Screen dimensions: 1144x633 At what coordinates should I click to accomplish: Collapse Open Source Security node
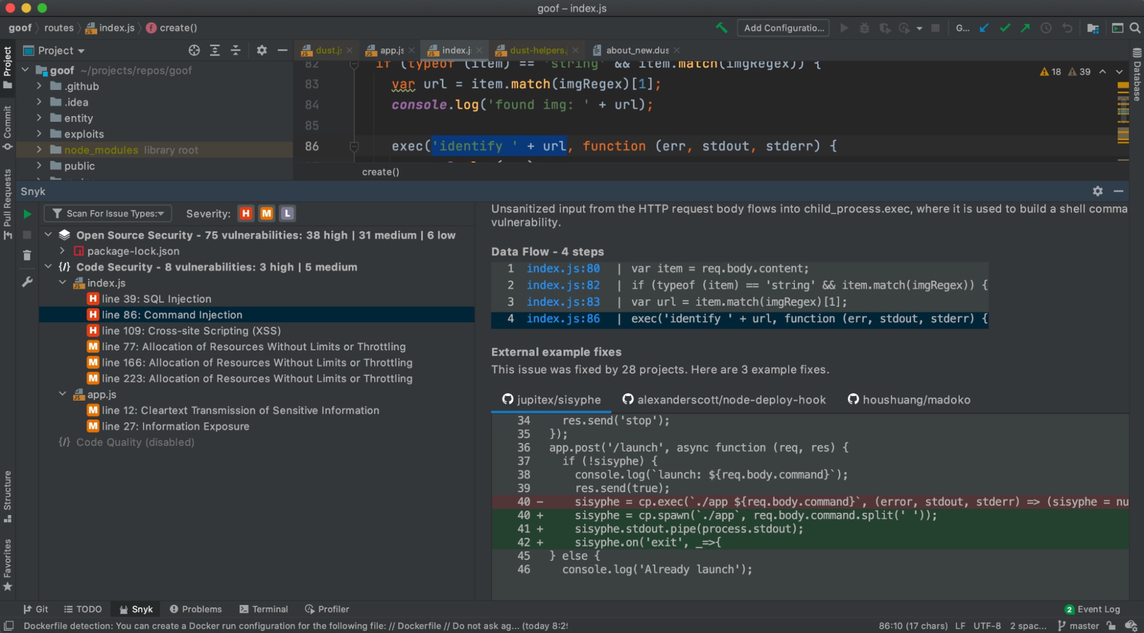coord(49,235)
